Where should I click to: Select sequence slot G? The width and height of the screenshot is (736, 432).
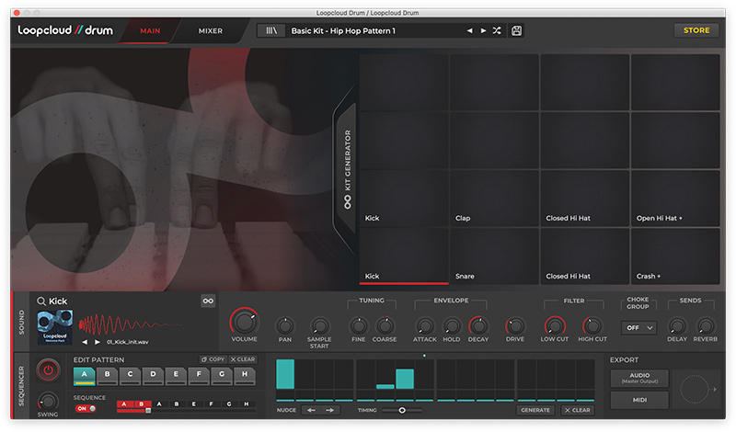coord(228,404)
